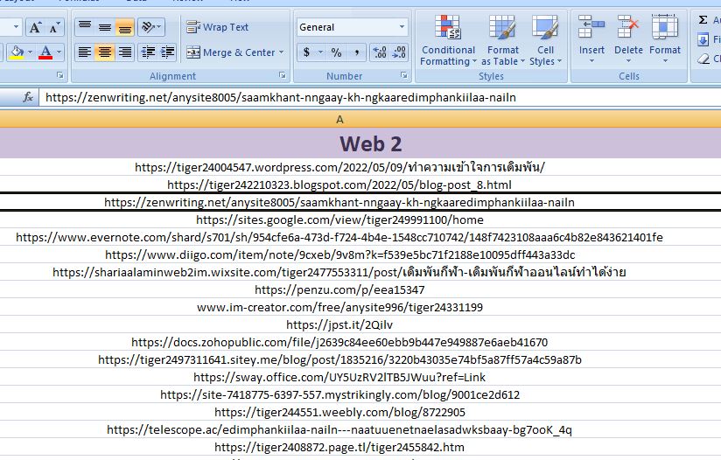Apply Accounting dollar format

click(306, 52)
